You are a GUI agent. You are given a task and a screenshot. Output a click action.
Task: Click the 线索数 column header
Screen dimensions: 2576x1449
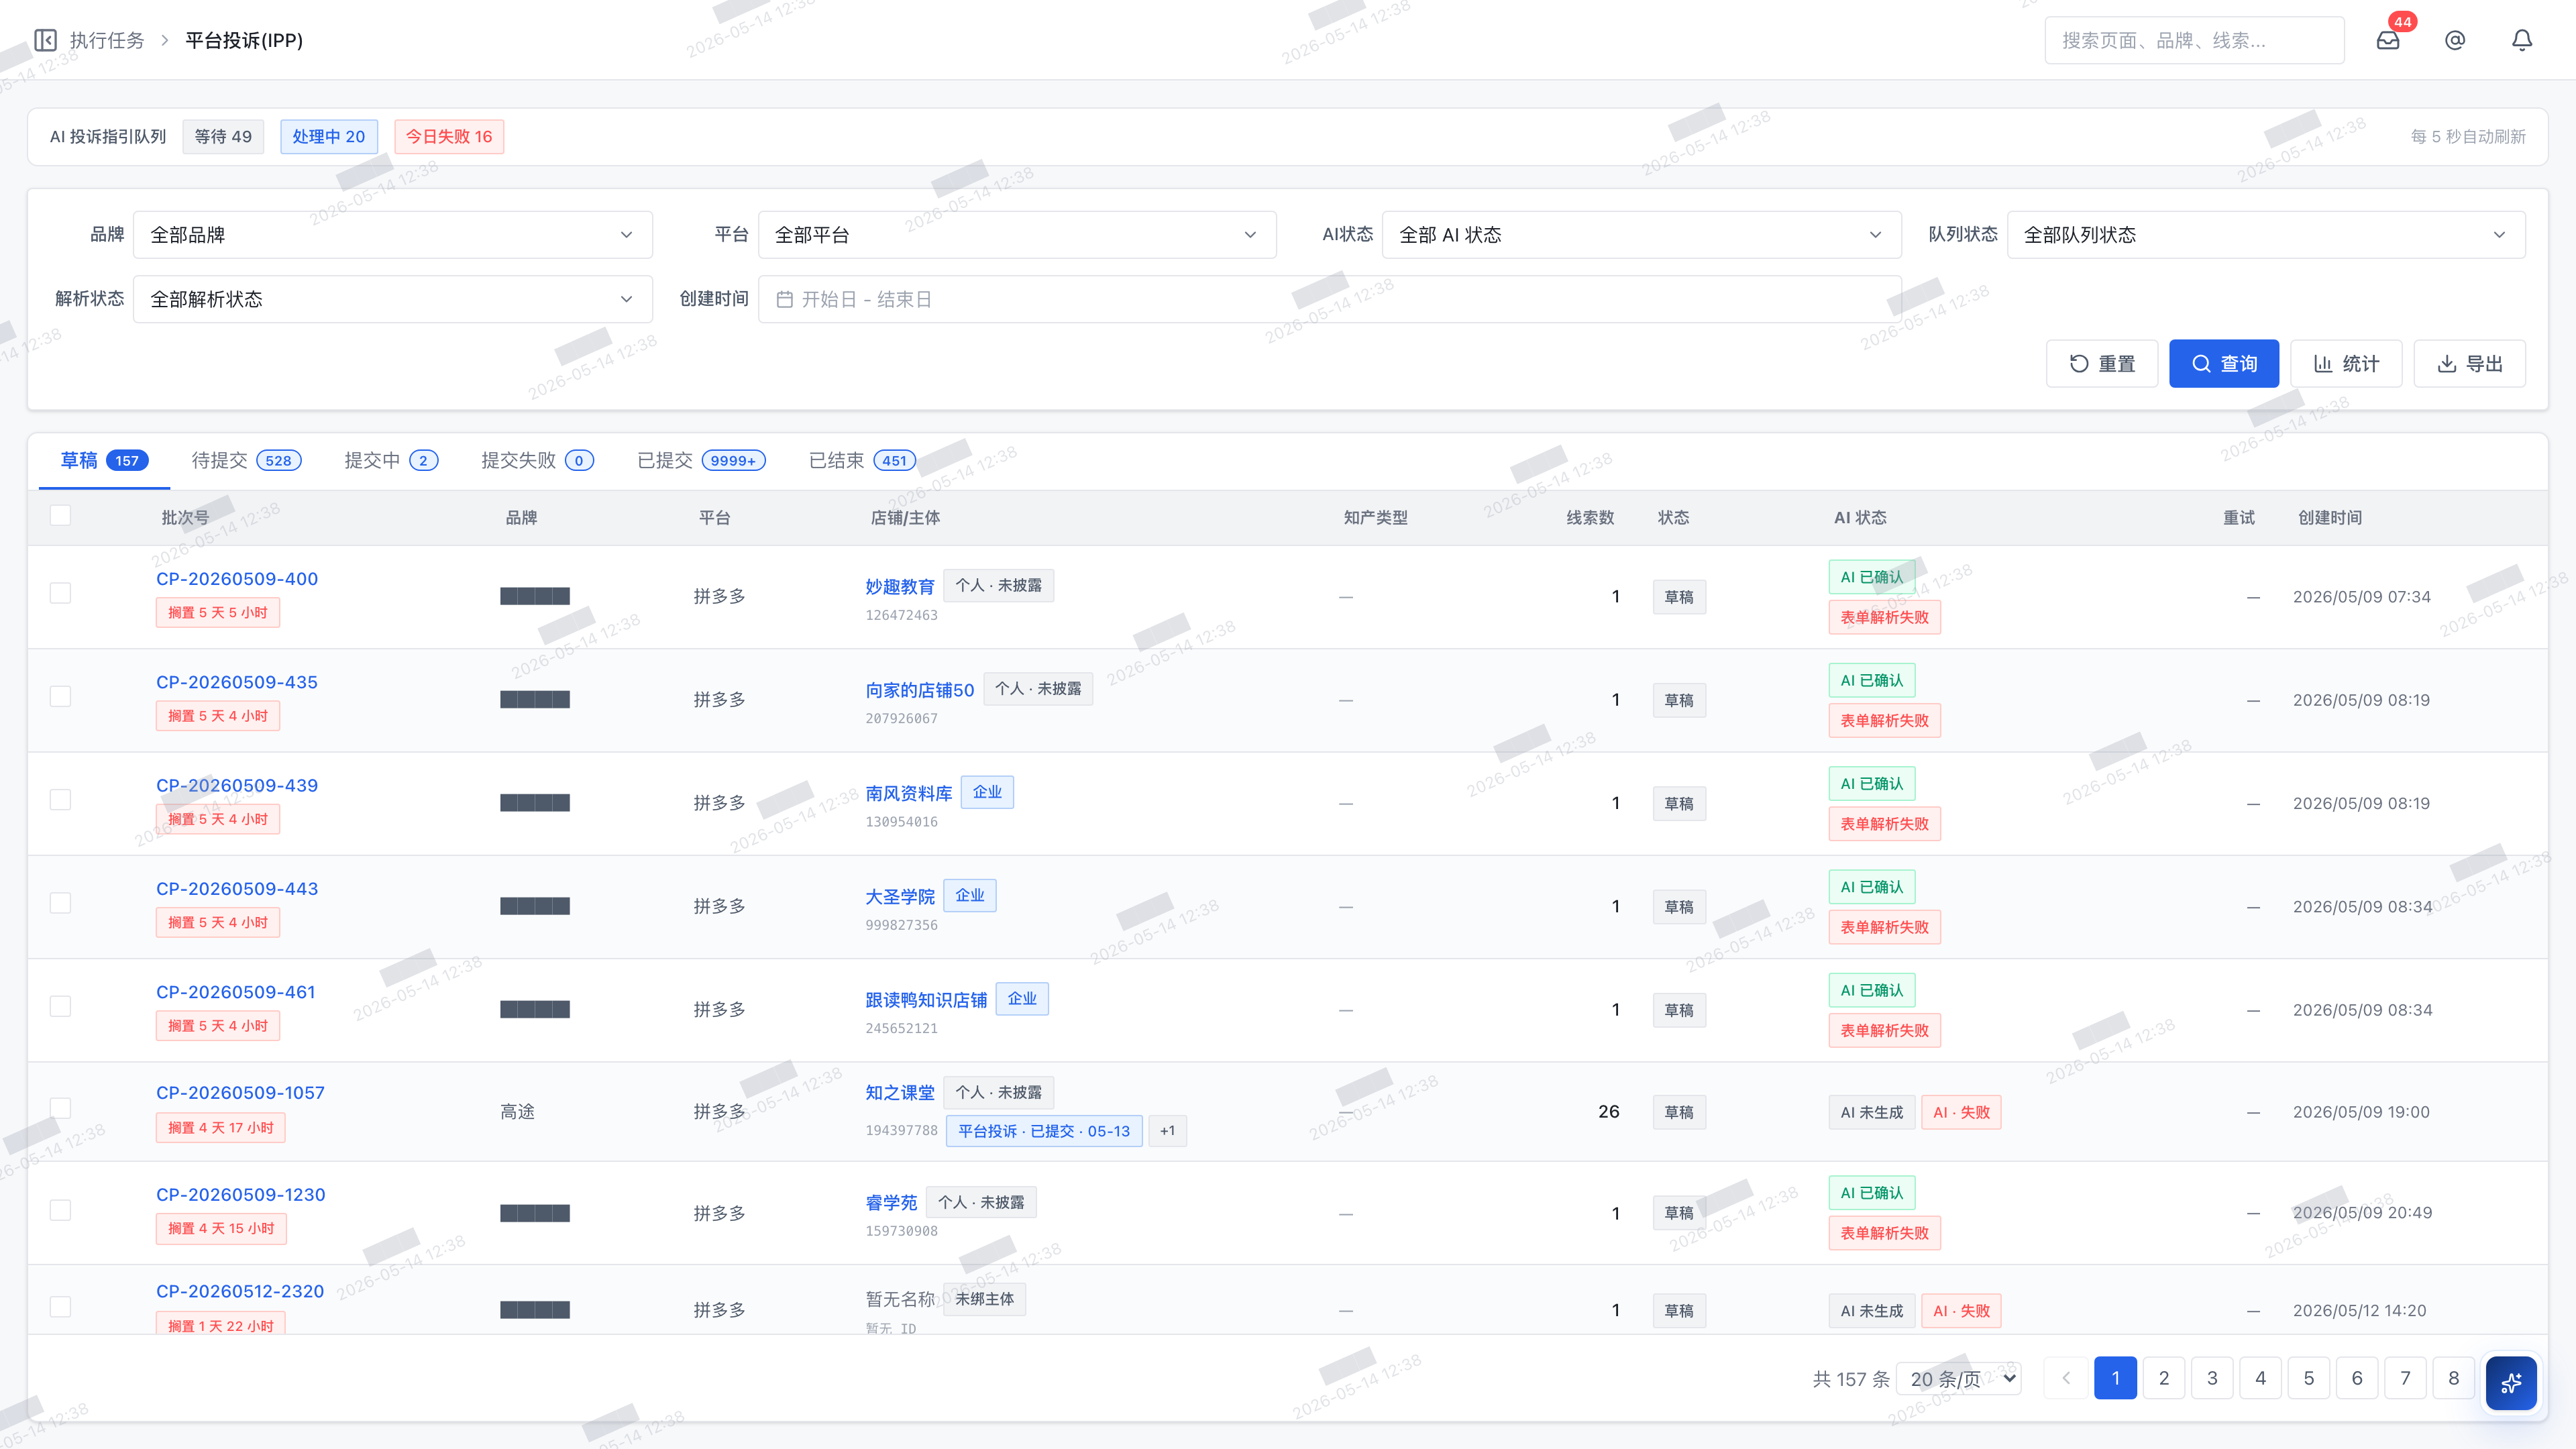(x=1590, y=518)
